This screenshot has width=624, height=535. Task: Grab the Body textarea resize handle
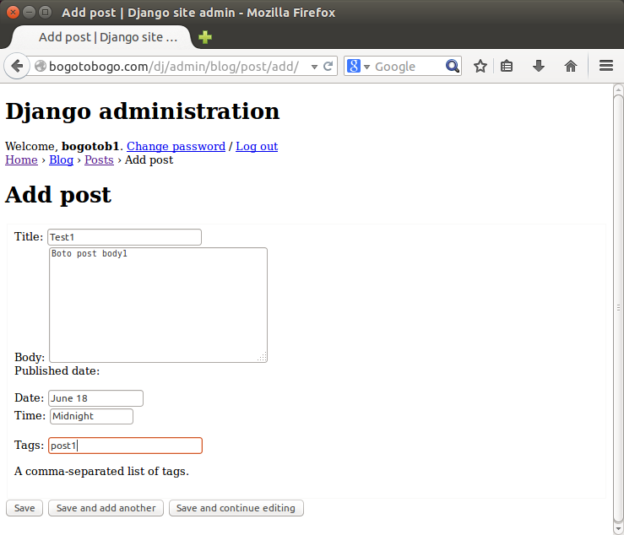[x=263, y=357]
